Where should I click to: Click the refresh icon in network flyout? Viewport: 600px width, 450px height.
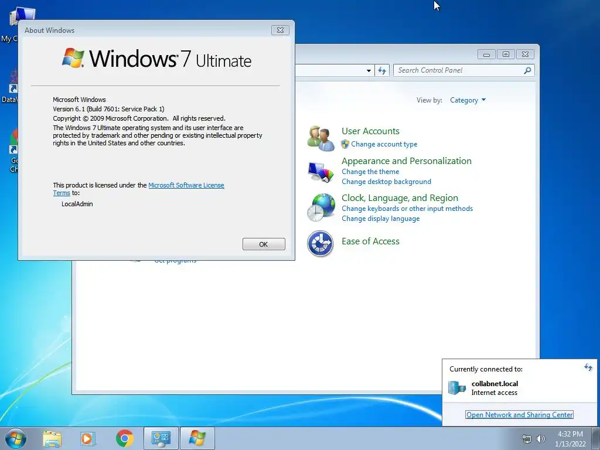588,368
